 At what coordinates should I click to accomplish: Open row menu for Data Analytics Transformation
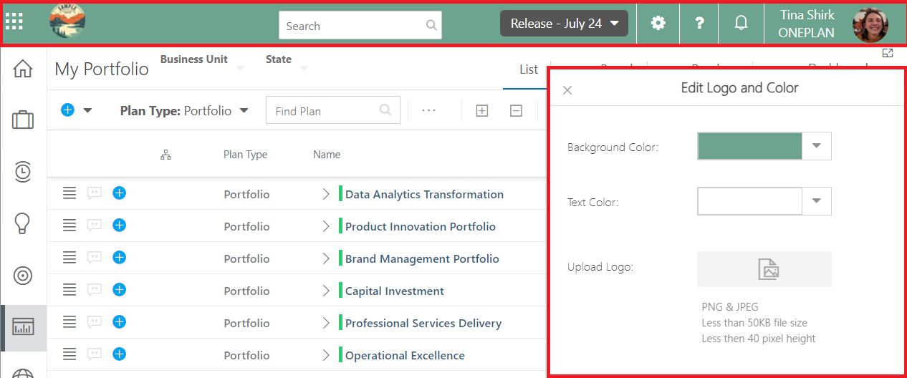69,193
